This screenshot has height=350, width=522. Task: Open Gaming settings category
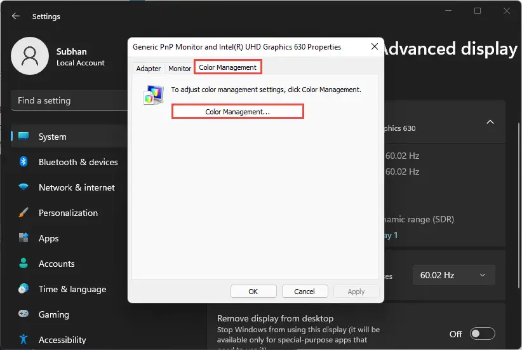69,314
